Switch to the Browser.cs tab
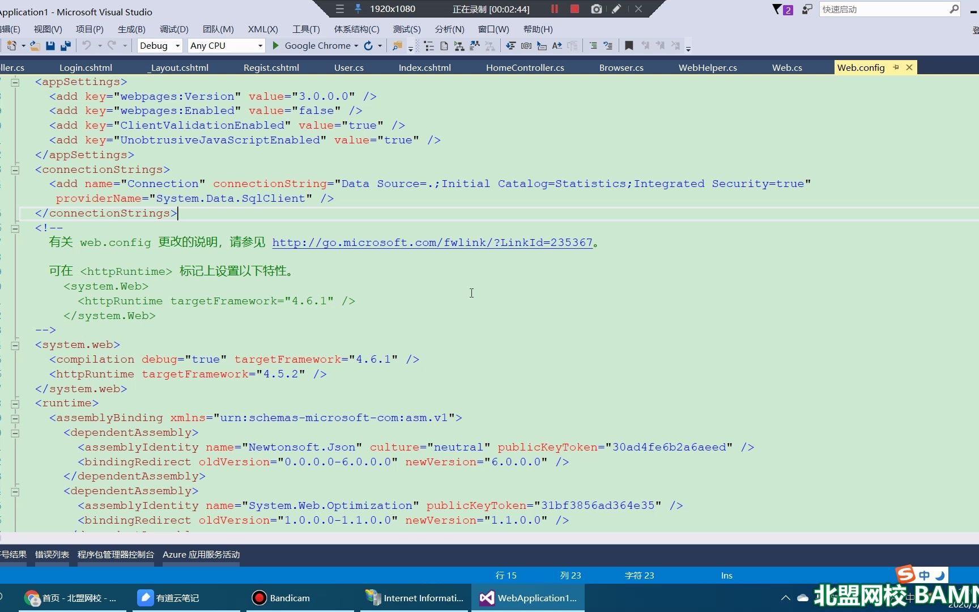 click(622, 67)
